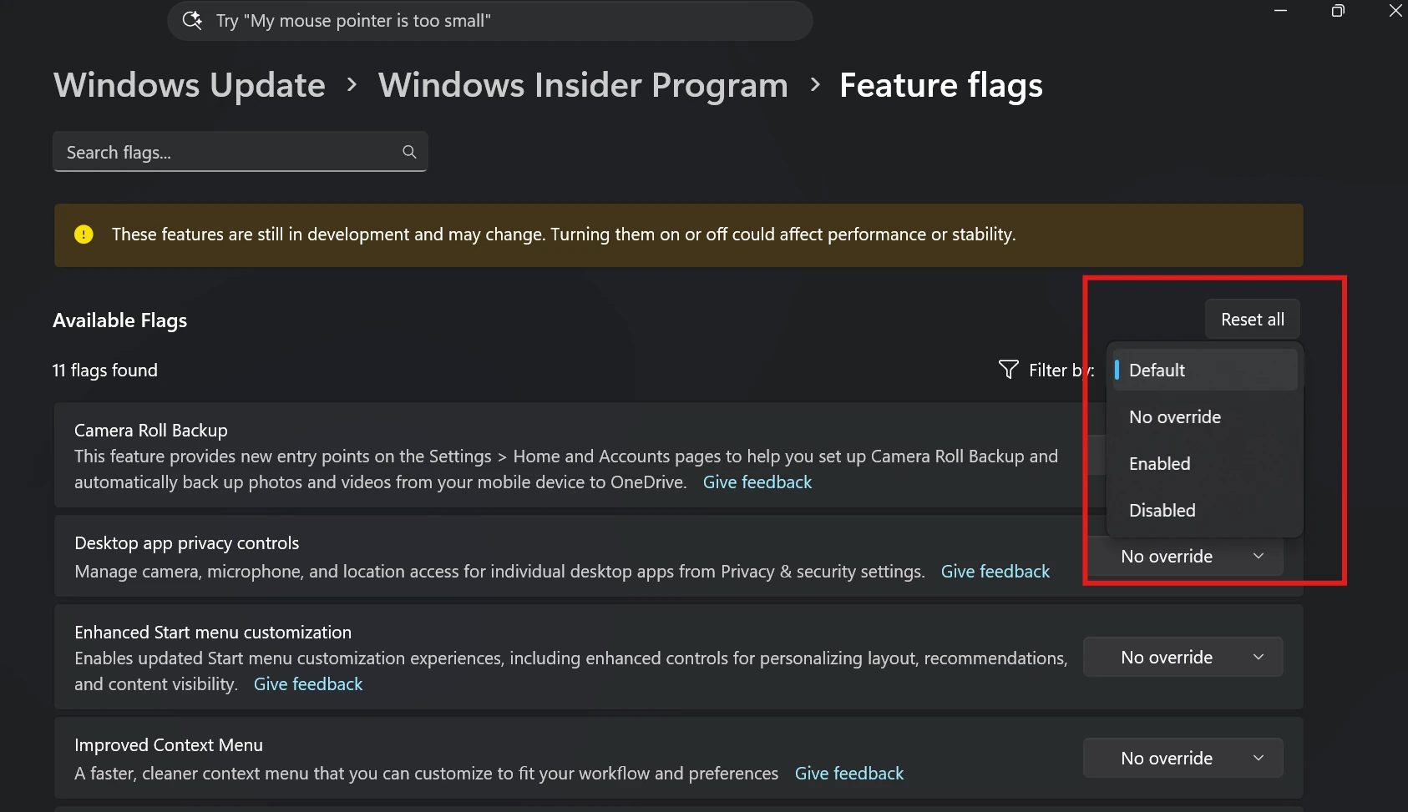This screenshot has width=1408, height=812.
Task: Choose No override from the filter menu
Action: (x=1205, y=416)
